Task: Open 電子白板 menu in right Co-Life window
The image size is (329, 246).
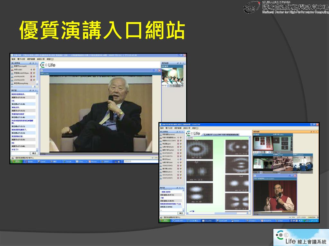Action: (169, 128)
